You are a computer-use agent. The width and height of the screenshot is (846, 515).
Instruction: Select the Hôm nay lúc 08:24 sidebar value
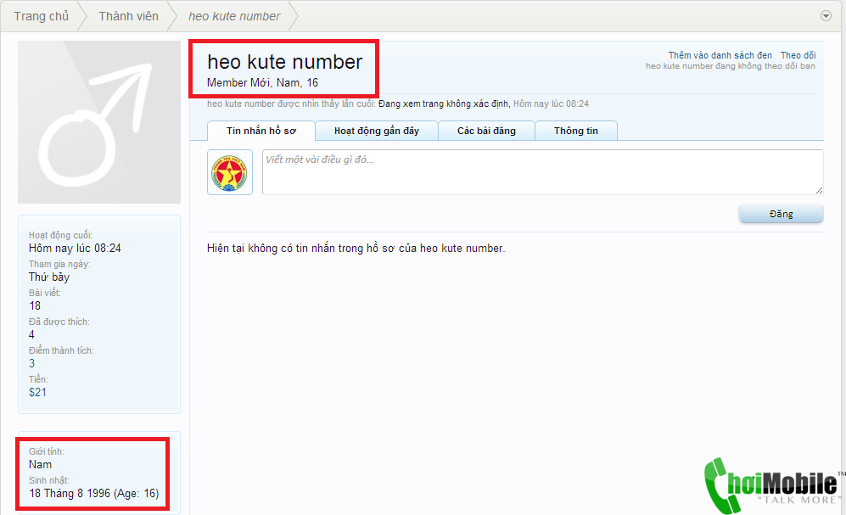pyautogui.click(x=75, y=248)
